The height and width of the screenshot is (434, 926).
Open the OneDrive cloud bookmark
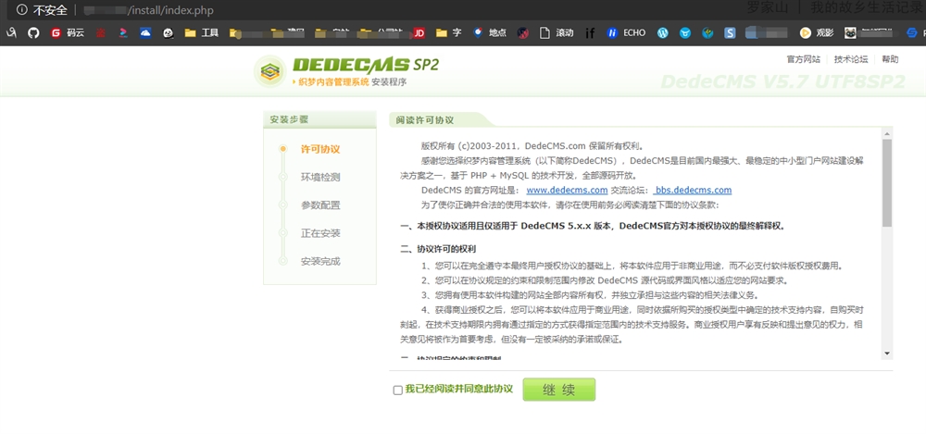click(146, 33)
